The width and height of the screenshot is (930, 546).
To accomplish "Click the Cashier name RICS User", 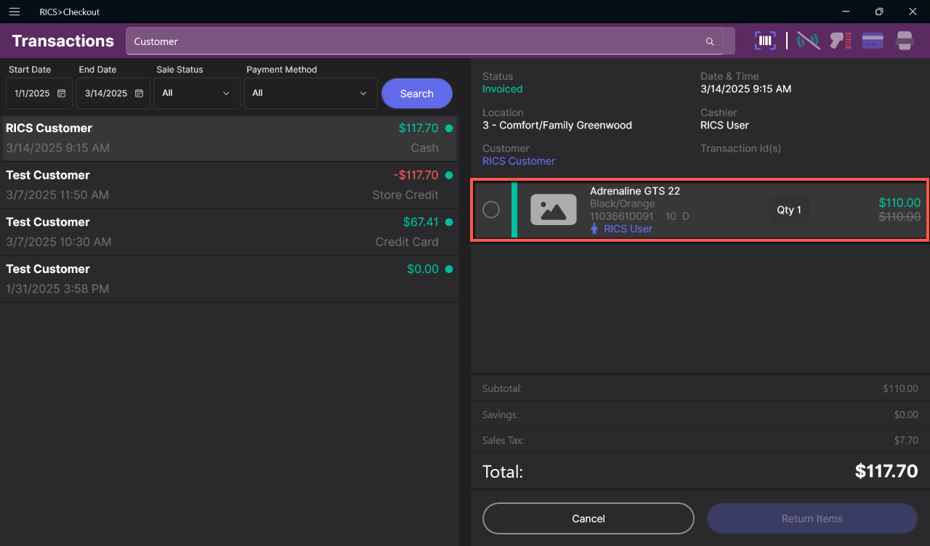I will [724, 125].
